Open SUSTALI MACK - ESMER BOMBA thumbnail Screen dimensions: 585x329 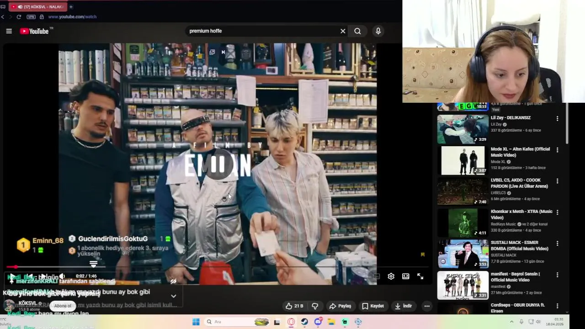463,254
